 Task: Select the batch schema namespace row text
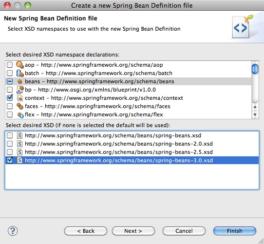click(98, 73)
